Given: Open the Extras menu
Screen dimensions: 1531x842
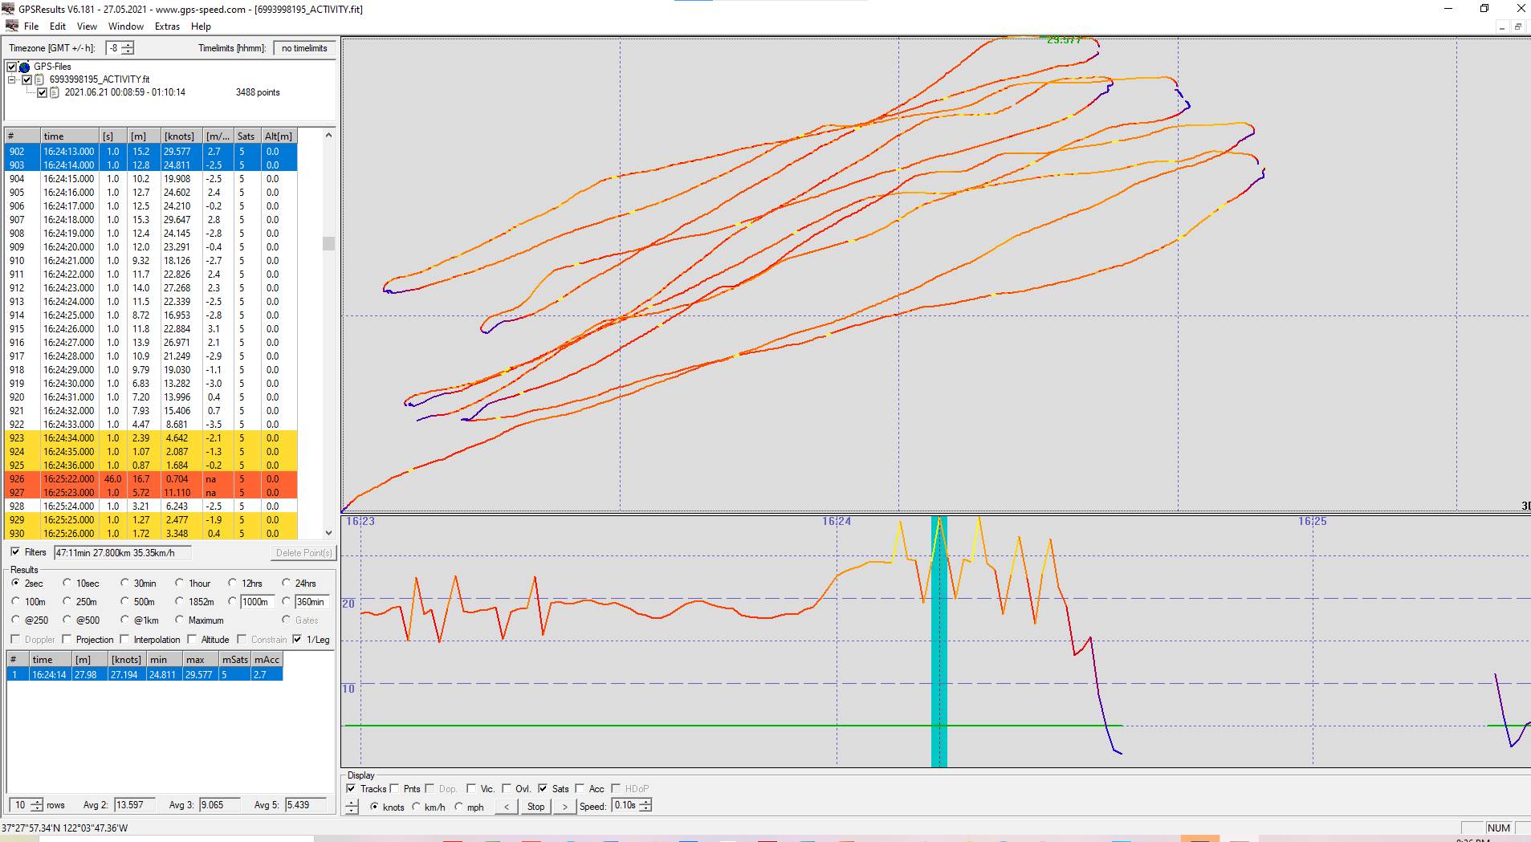Looking at the screenshot, I should (167, 26).
